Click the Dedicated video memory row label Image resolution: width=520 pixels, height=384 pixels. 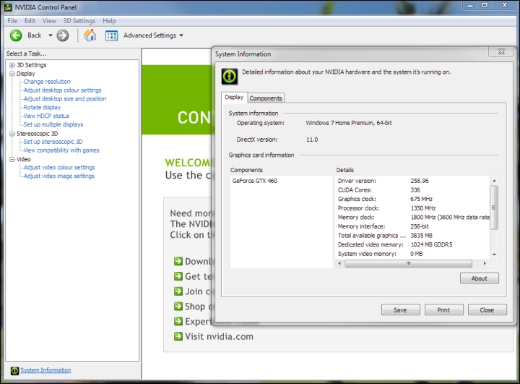(x=370, y=244)
